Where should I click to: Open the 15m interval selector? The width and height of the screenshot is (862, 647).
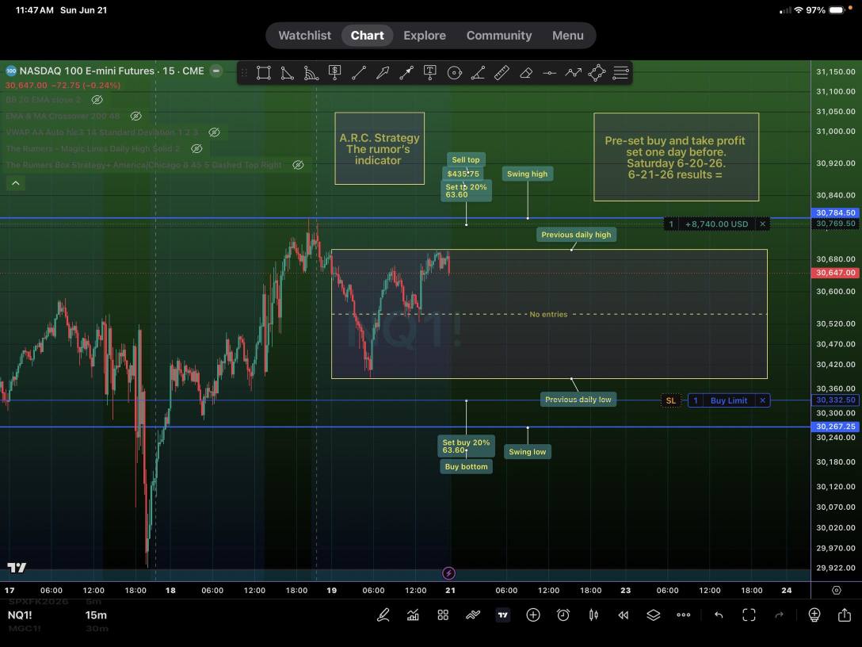96,615
